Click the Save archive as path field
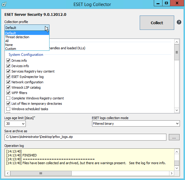Viewport: 185px width, 180px height. [x=85, y=137]
